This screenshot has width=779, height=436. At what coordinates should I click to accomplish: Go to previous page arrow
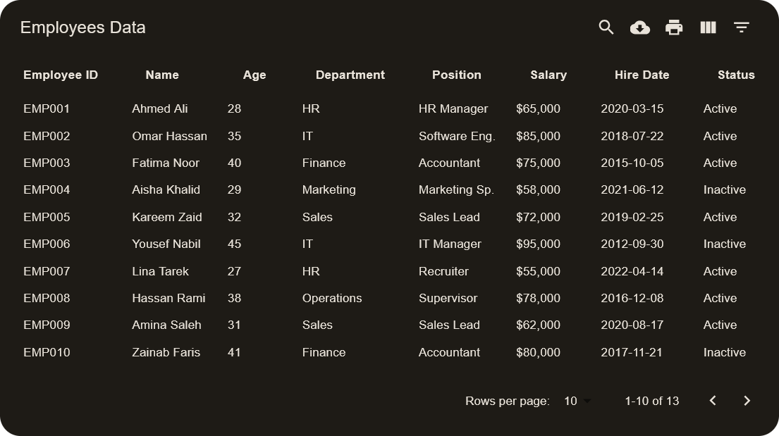click(713, 401)
